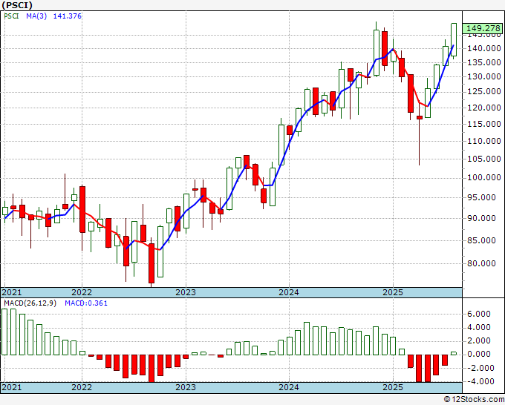
Task: Click the 115.000 price axis label
Action: [483, 124]
